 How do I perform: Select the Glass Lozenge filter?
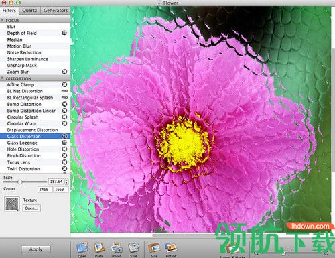tap(35, 143)
